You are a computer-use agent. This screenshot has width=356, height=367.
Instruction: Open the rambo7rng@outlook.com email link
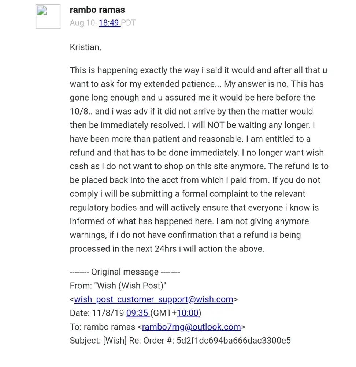coord(191,327)
